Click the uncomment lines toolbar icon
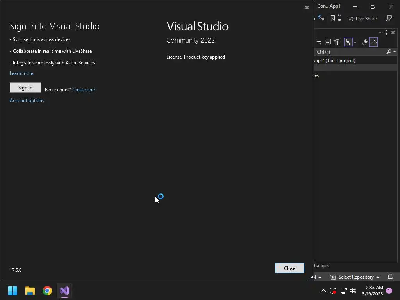The image size is (400, 300). (321, 18)
